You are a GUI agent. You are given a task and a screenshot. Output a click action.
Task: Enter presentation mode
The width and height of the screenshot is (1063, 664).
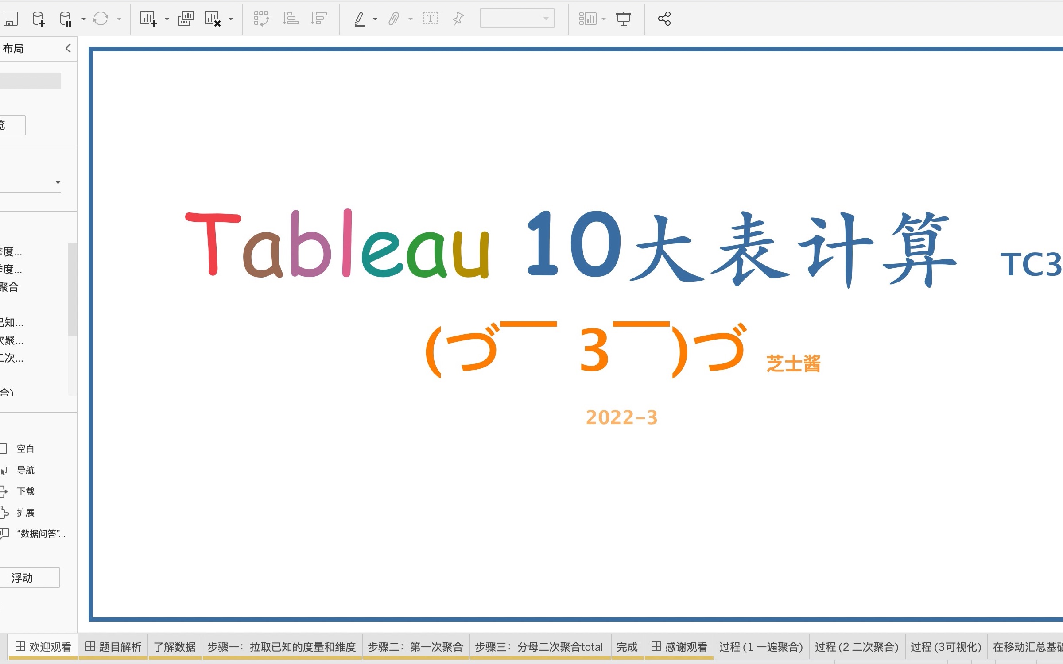pyautogui.click(x=624, y=19)
